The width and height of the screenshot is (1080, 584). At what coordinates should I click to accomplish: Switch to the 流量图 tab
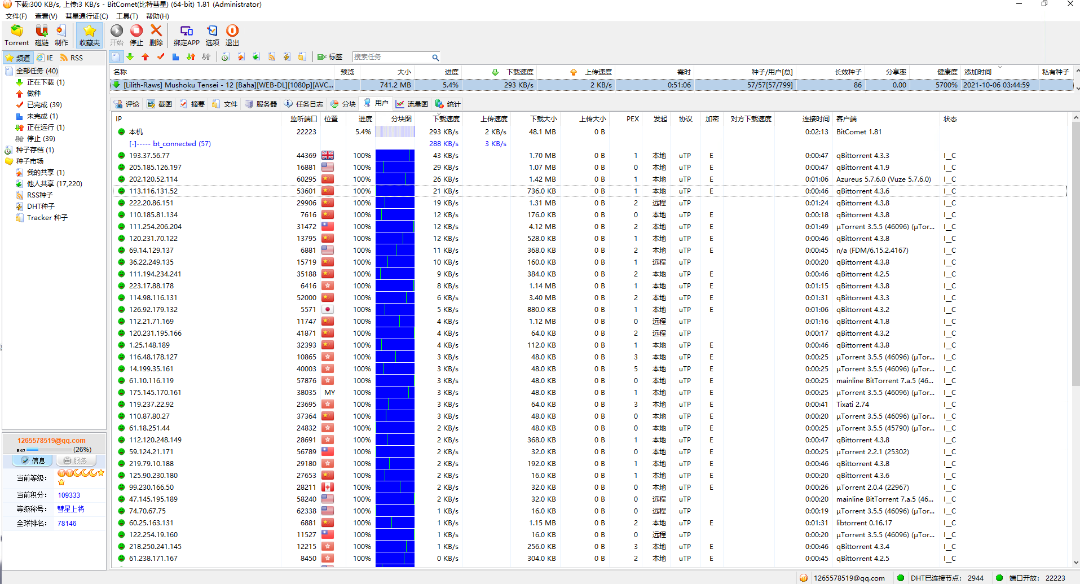412,104
